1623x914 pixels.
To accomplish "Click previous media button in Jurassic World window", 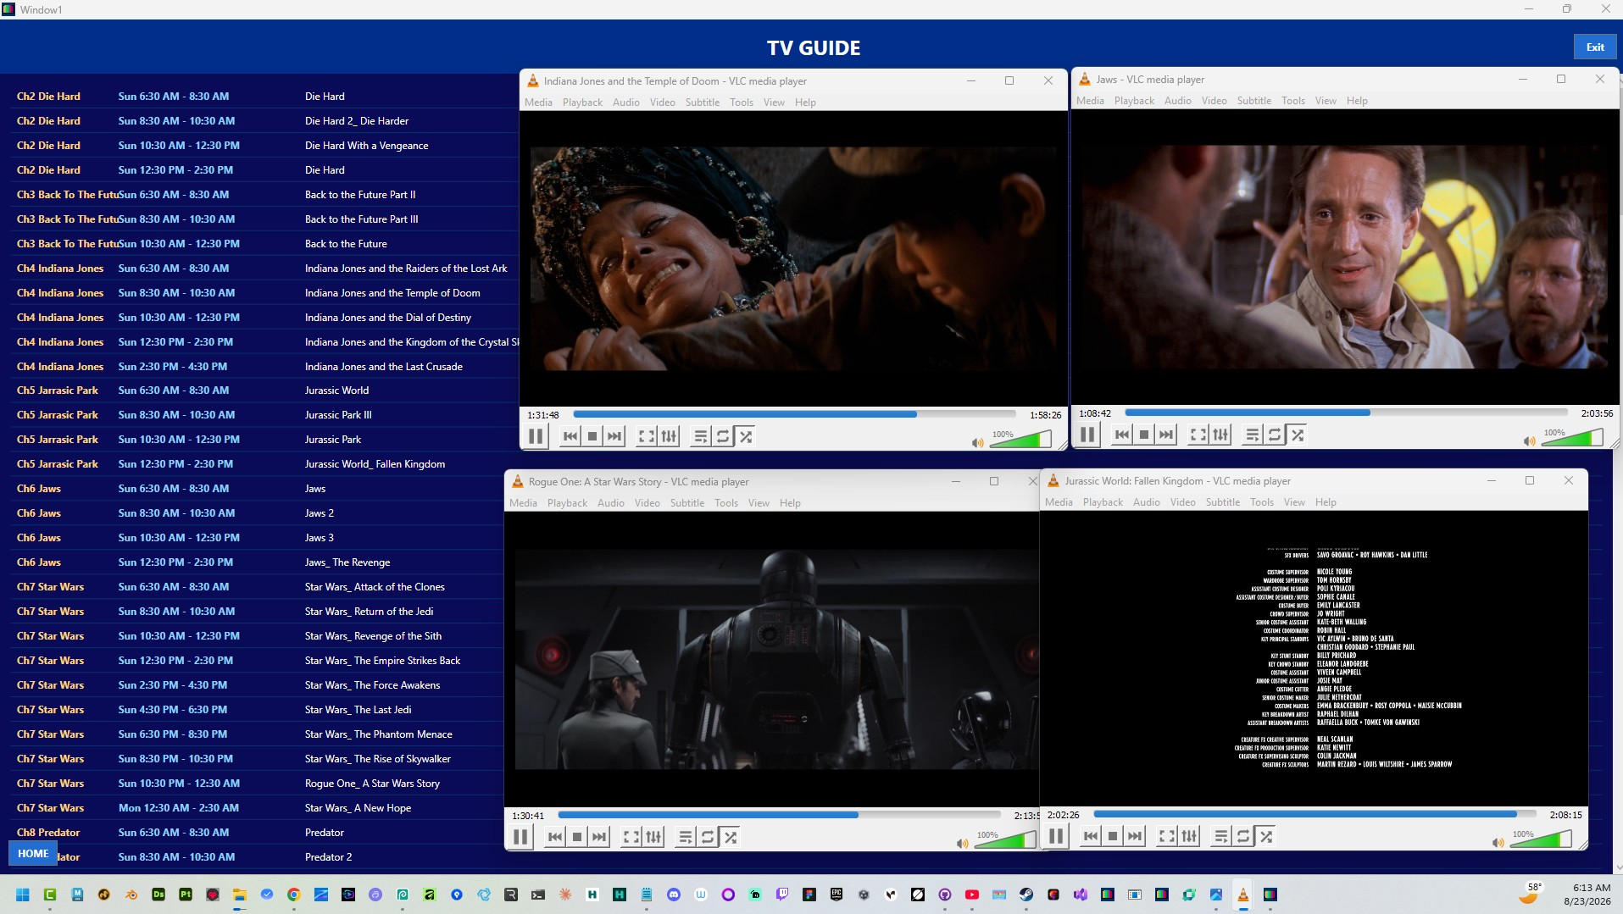I will point(1091,836).
